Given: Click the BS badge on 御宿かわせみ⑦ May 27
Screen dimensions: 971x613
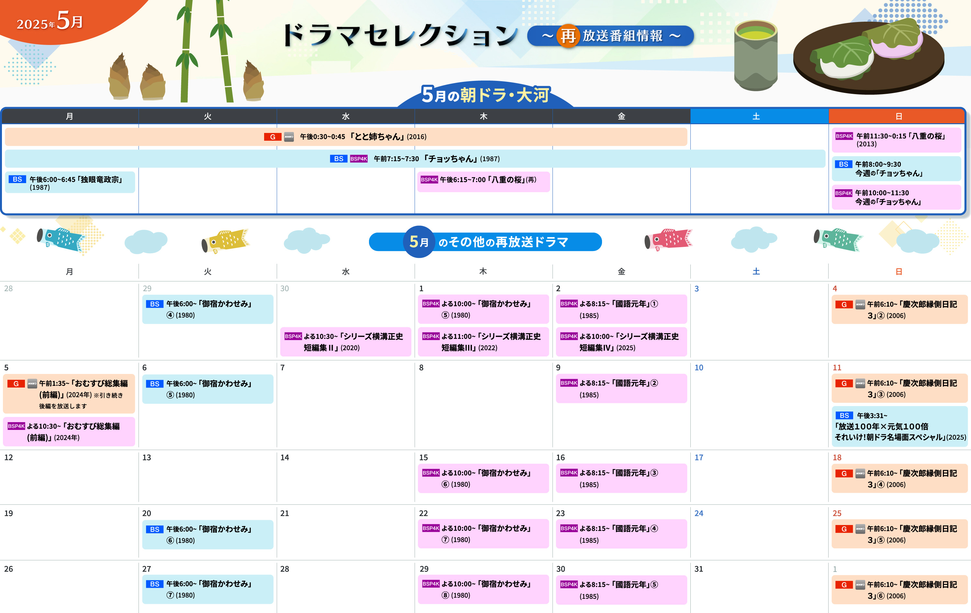Looking at the screenshot, I should 155,585.
